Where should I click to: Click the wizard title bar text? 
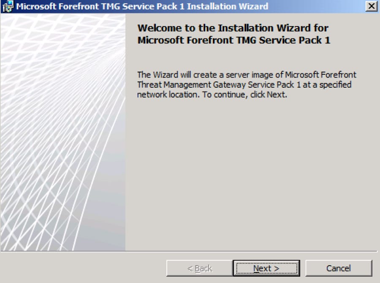tap(142, 6)
